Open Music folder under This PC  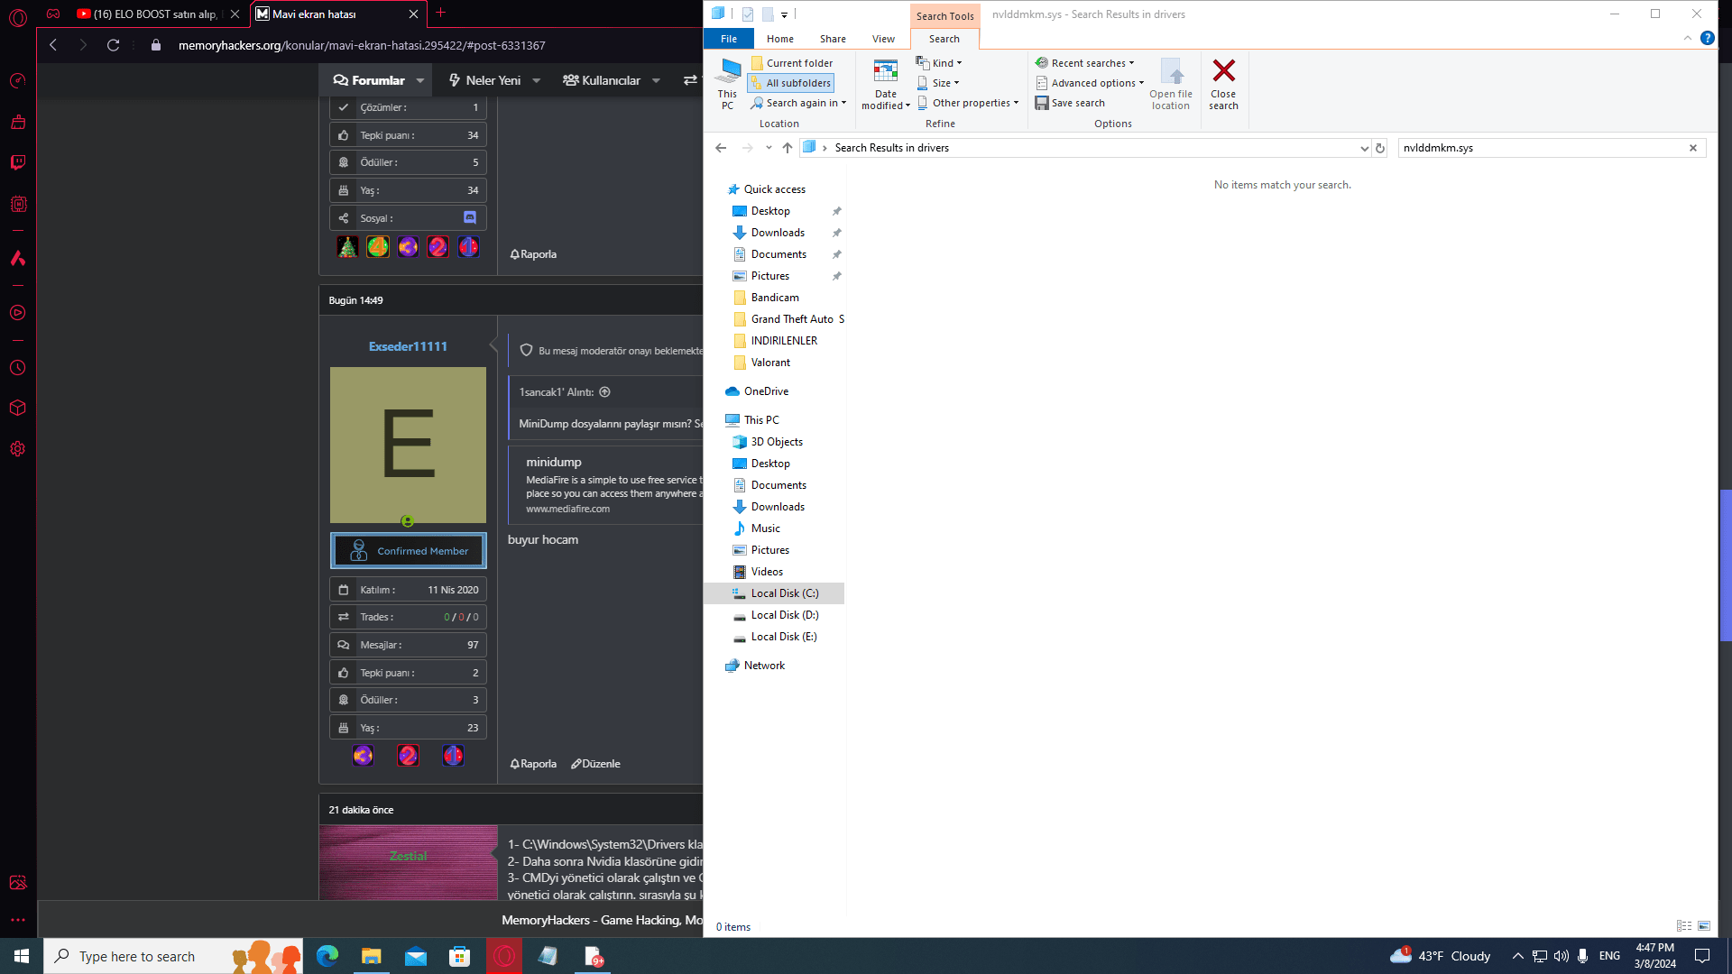pos(765,528)
